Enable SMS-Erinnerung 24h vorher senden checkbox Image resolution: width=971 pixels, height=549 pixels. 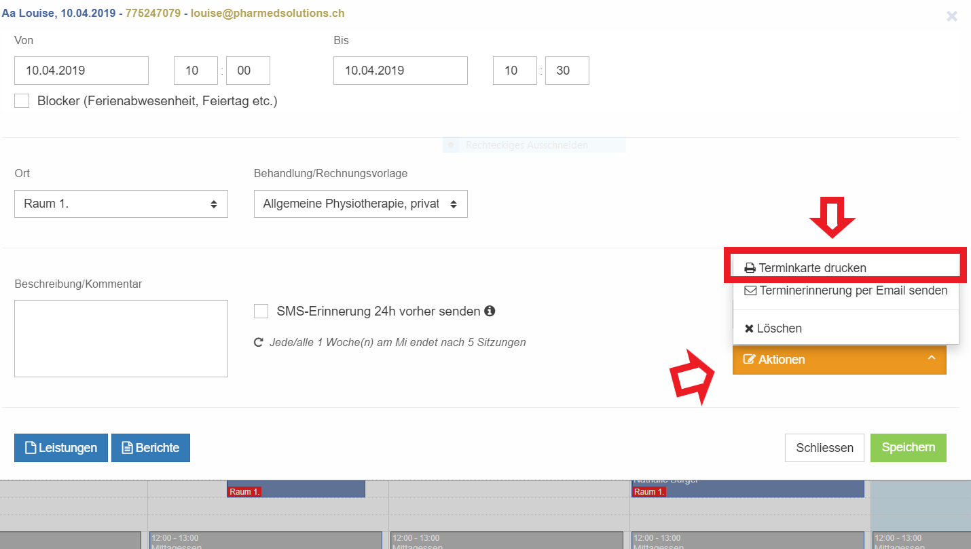click(x=261, y=311)
